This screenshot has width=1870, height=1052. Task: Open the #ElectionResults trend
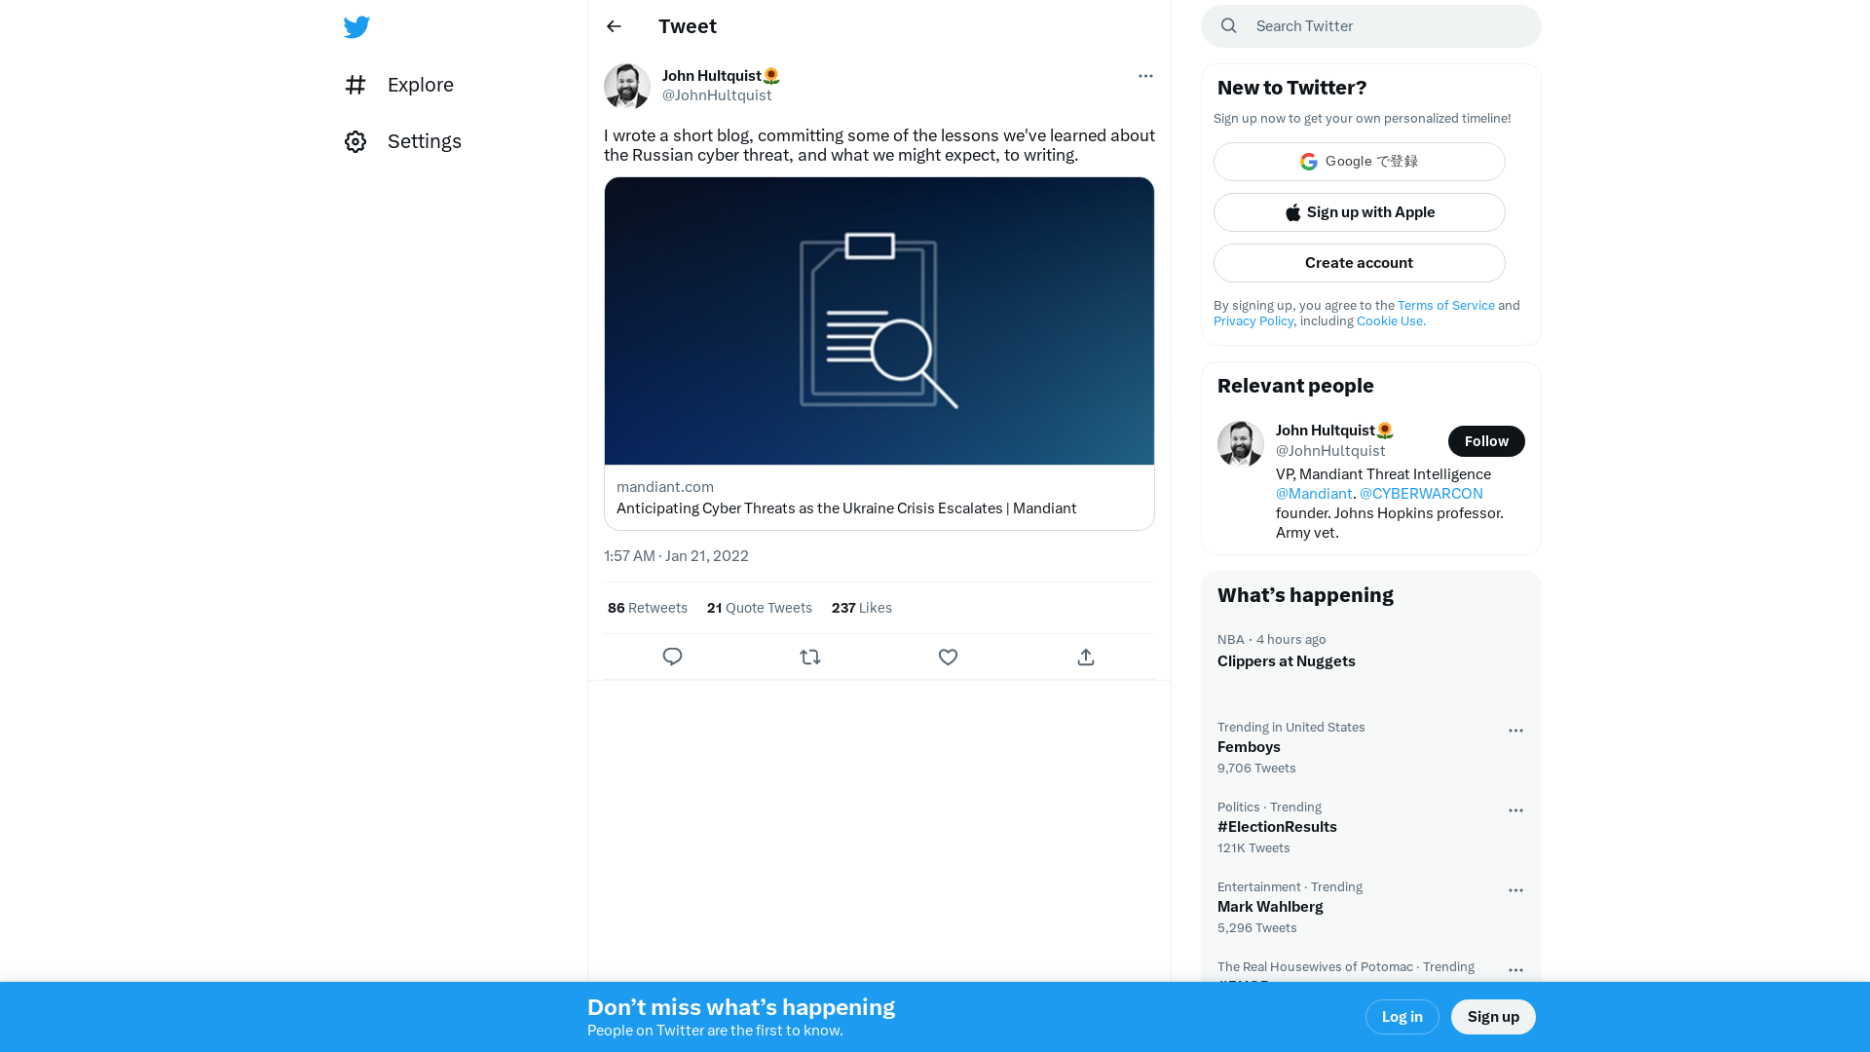pos(1277,827)
